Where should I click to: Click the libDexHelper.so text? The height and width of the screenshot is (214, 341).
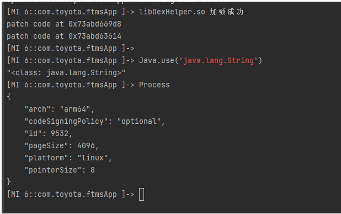coord(172,12)
